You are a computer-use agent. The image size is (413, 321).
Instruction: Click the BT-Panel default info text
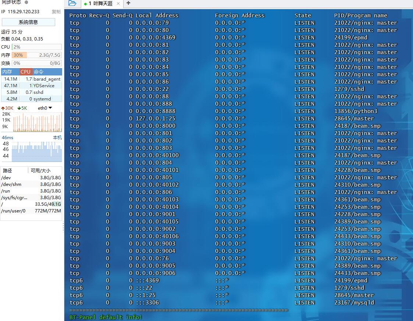(x=106, y=317)
